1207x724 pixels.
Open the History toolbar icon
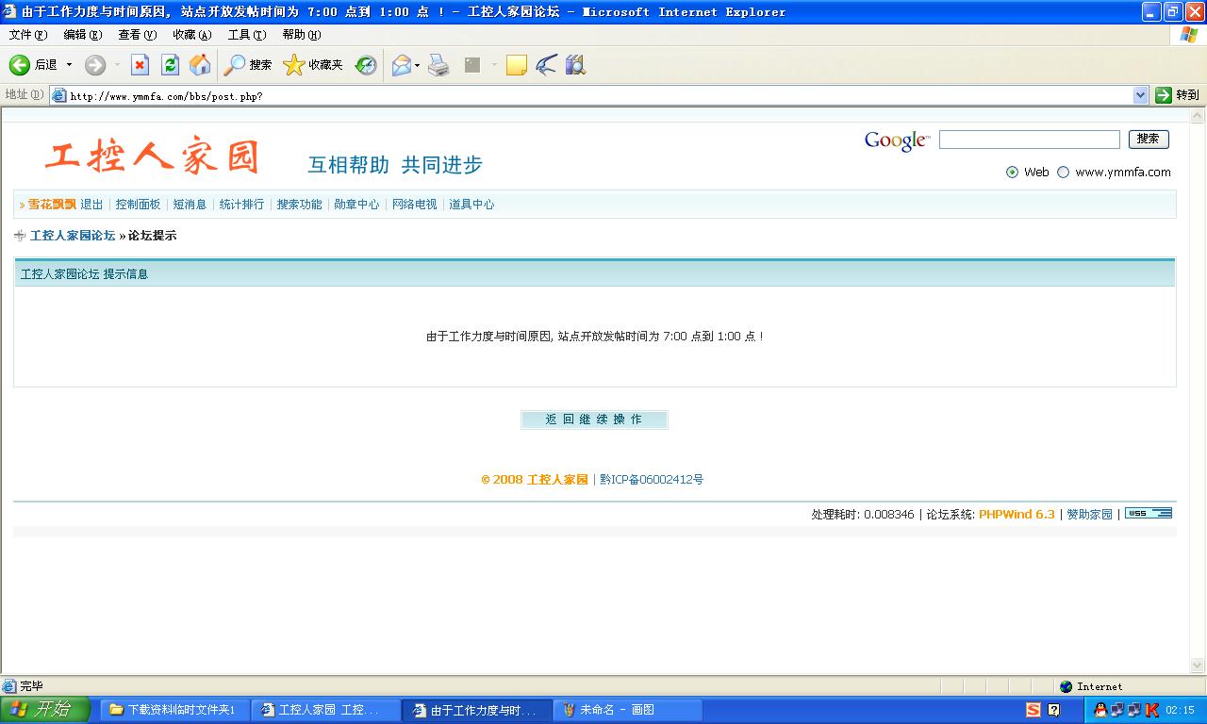pos(366,65)
